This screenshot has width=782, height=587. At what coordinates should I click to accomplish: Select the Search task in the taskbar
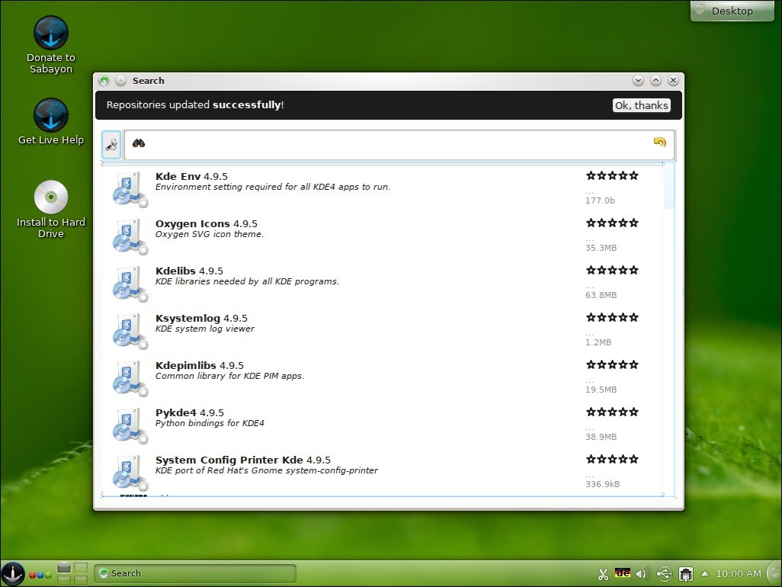pyautogui.click(x=195, y=573)
